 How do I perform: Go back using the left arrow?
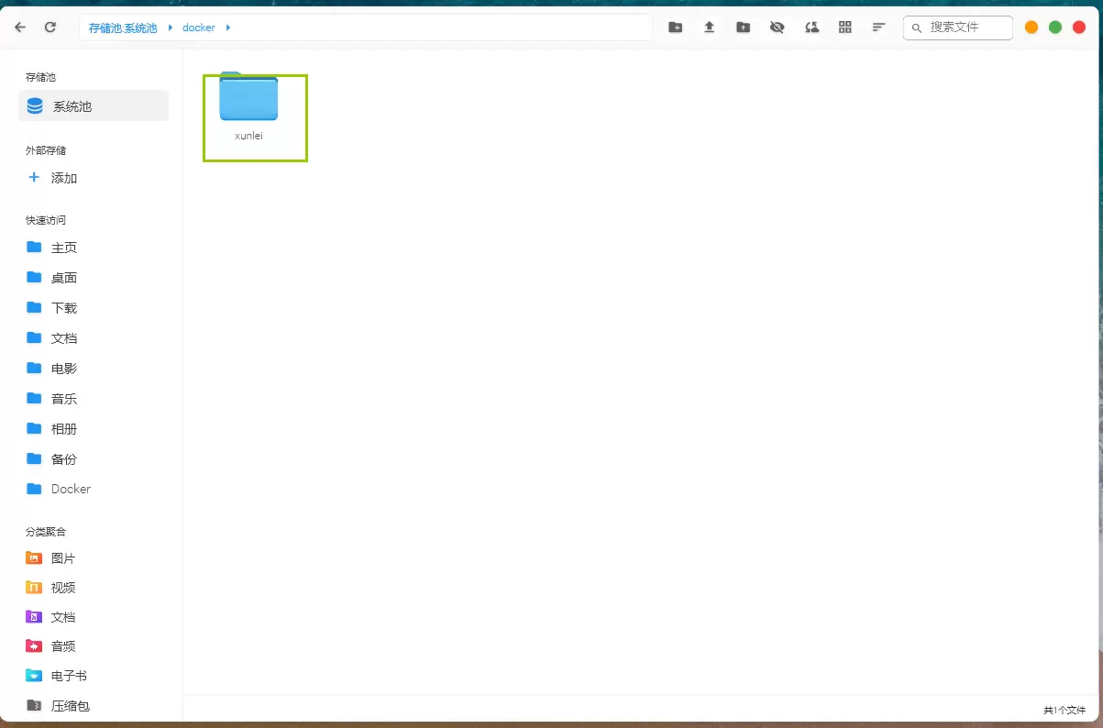(x=20, y=28)
